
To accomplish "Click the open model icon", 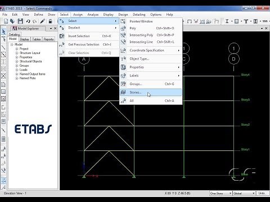I will click(x=12, y=21).
